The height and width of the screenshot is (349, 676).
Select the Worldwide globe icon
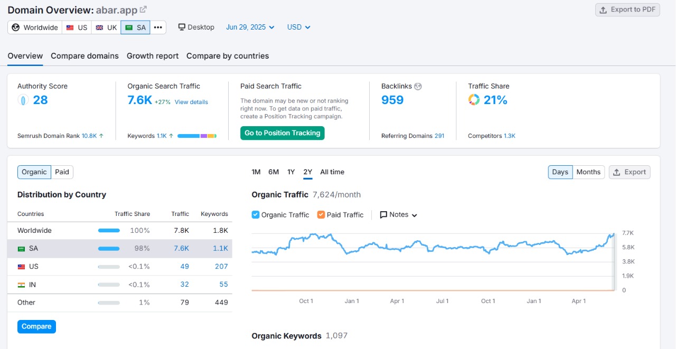coord(15,27)
